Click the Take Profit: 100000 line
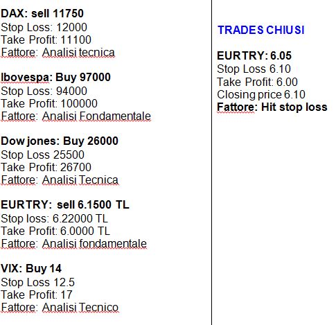 (49, 103)
